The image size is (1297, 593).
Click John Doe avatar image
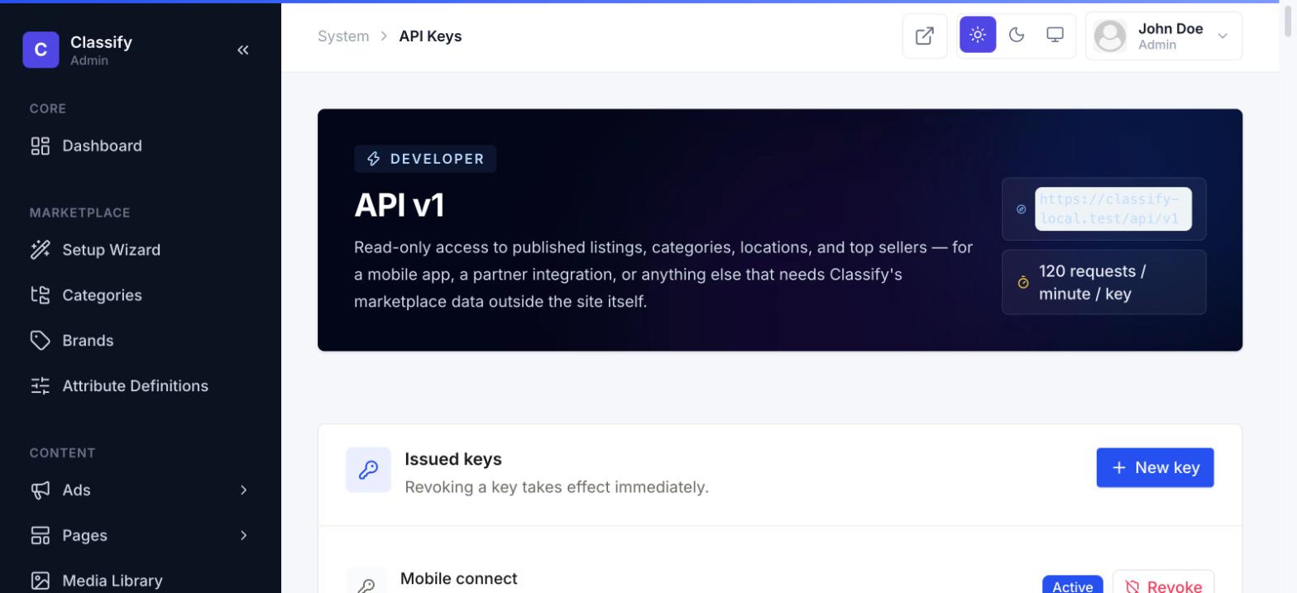(x=1110, y=36)
